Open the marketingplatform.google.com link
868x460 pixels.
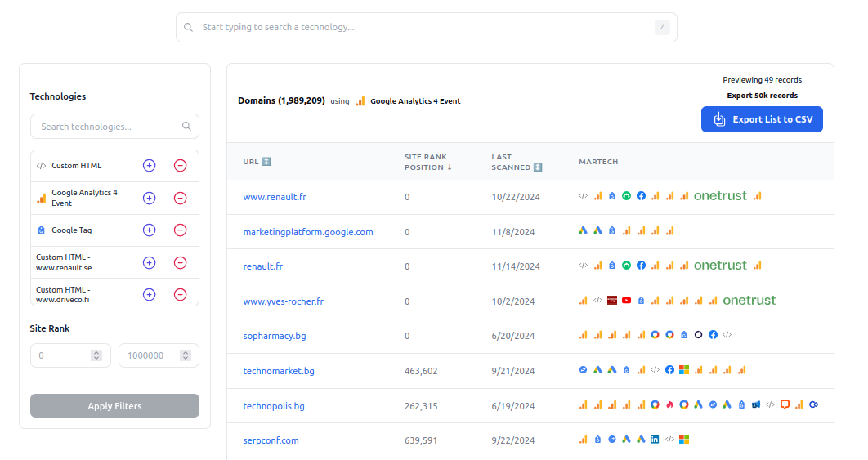tap(308, 232)
